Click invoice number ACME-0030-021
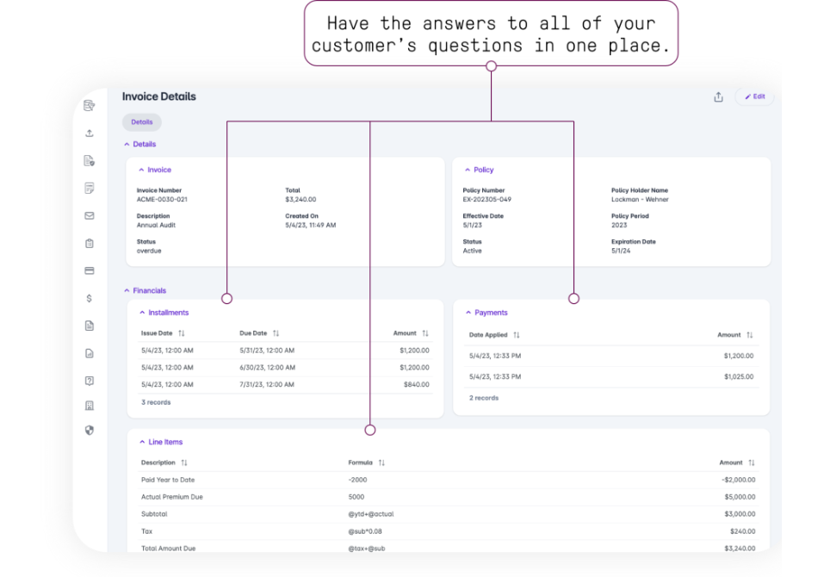 click(162, 199)
